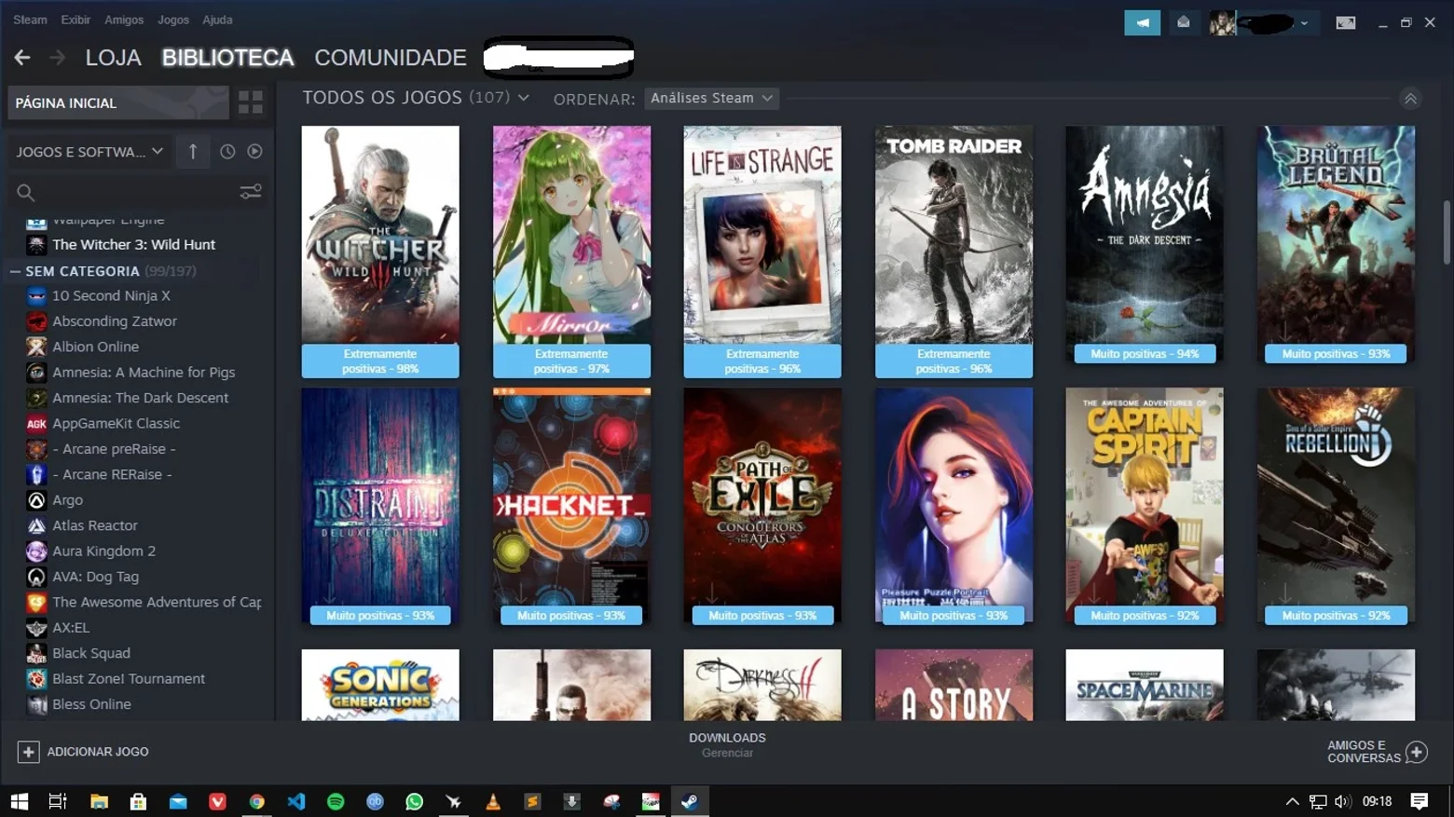Click the profile avatar picture in the title bar
1454x817 pixels.
tap(1222, 22)
